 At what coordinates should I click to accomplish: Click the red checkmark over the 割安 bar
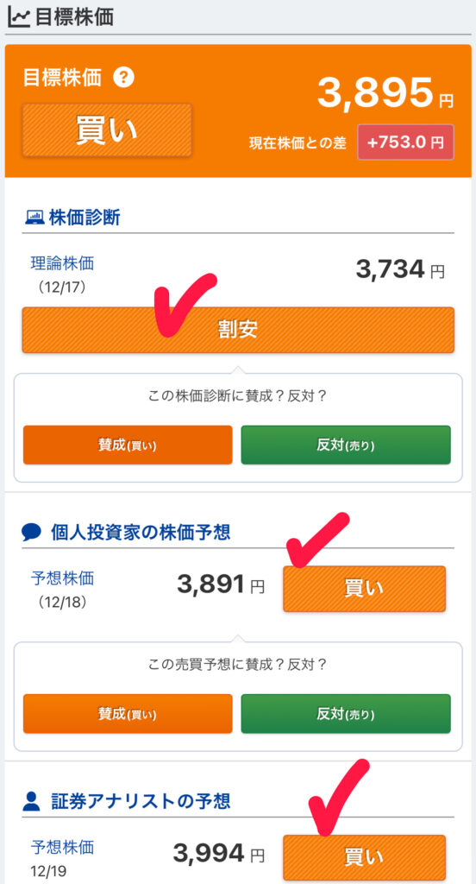tap(184, 303)
